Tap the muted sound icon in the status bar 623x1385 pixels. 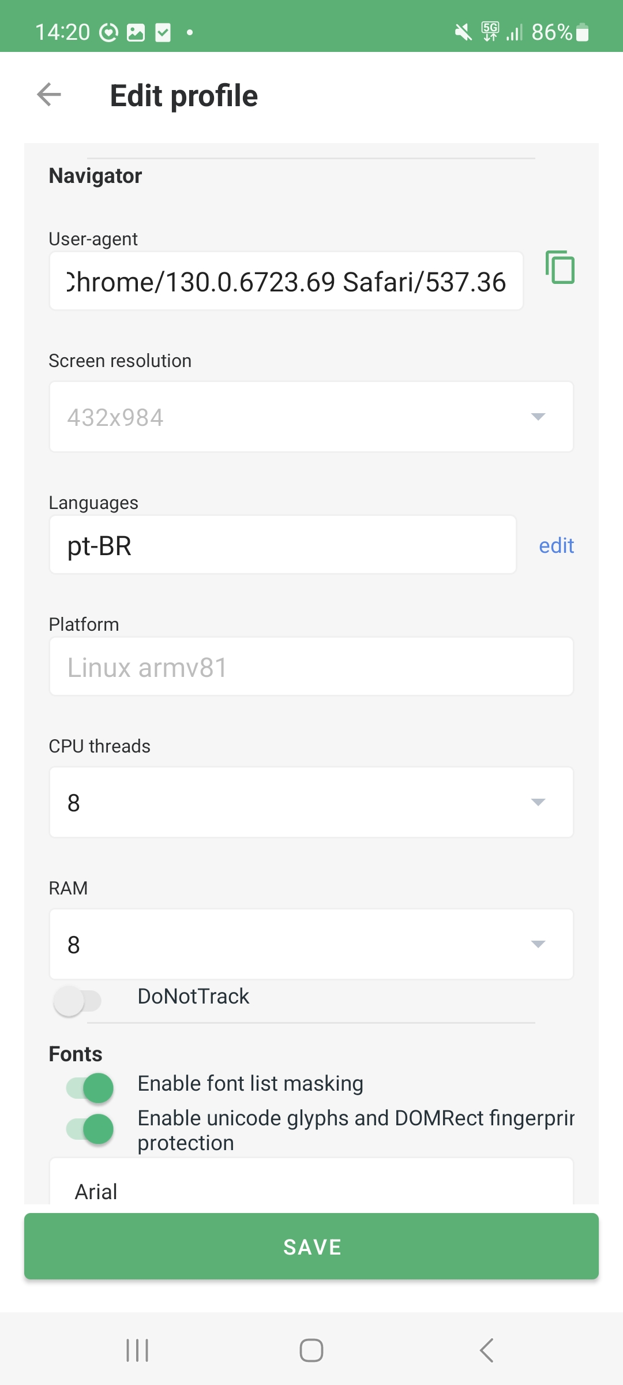(463, 32)
